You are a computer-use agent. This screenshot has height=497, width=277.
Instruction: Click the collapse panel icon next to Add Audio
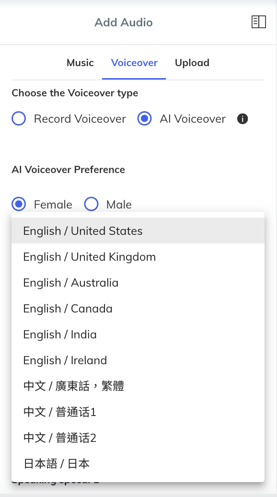point(259,22)
